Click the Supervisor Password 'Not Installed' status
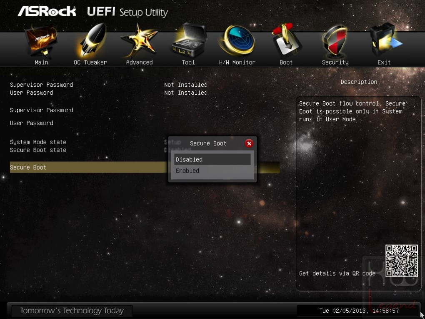This screenshot has width=425, height=319. (x=186, y=85)
